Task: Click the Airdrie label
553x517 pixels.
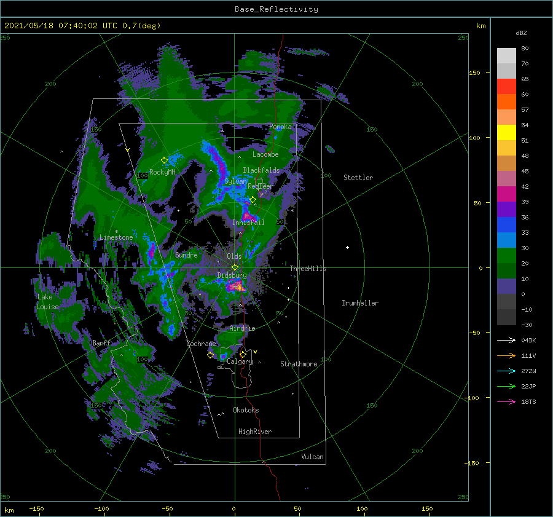Action: click(x=242, y=328)
